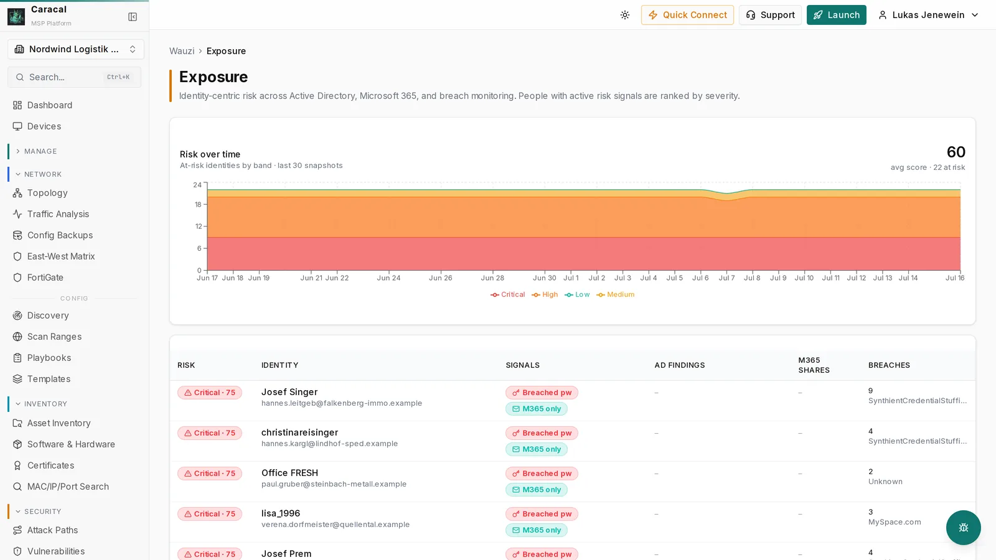The image size is (996, 560).
Task: Click lisa_1996 identity name
Action: click(x=281, y=513)
